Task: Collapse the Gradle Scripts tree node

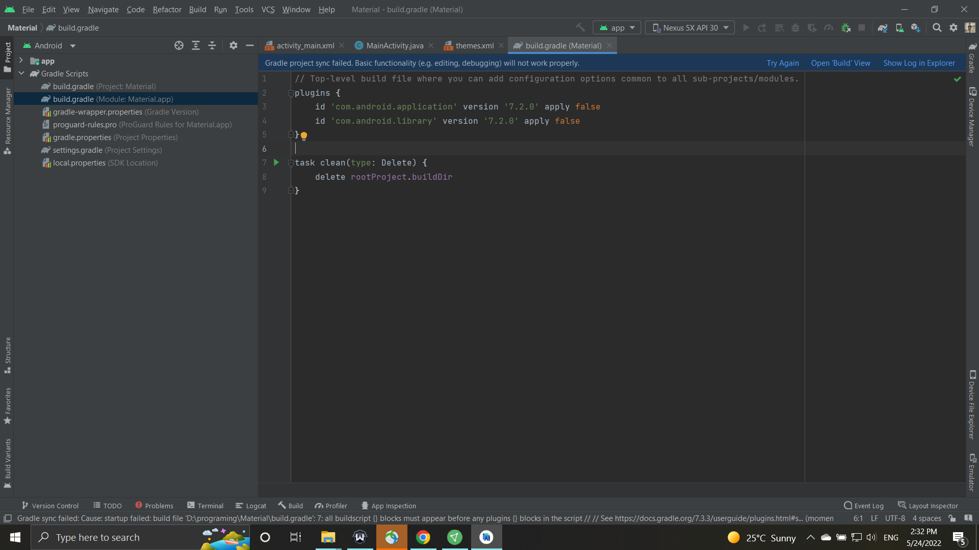Action: [x=21, y=73]
